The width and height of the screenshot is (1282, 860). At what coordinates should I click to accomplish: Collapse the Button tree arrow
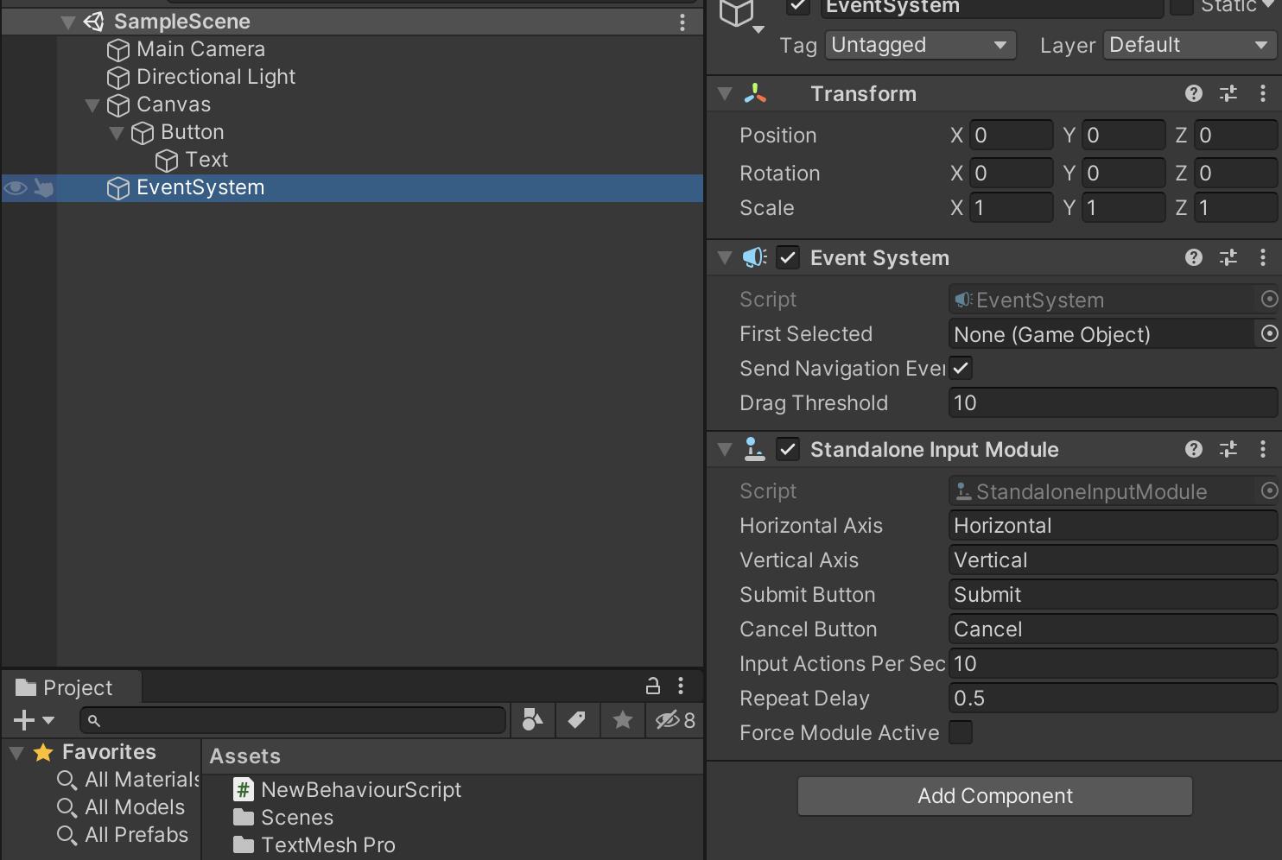(117, 133)
